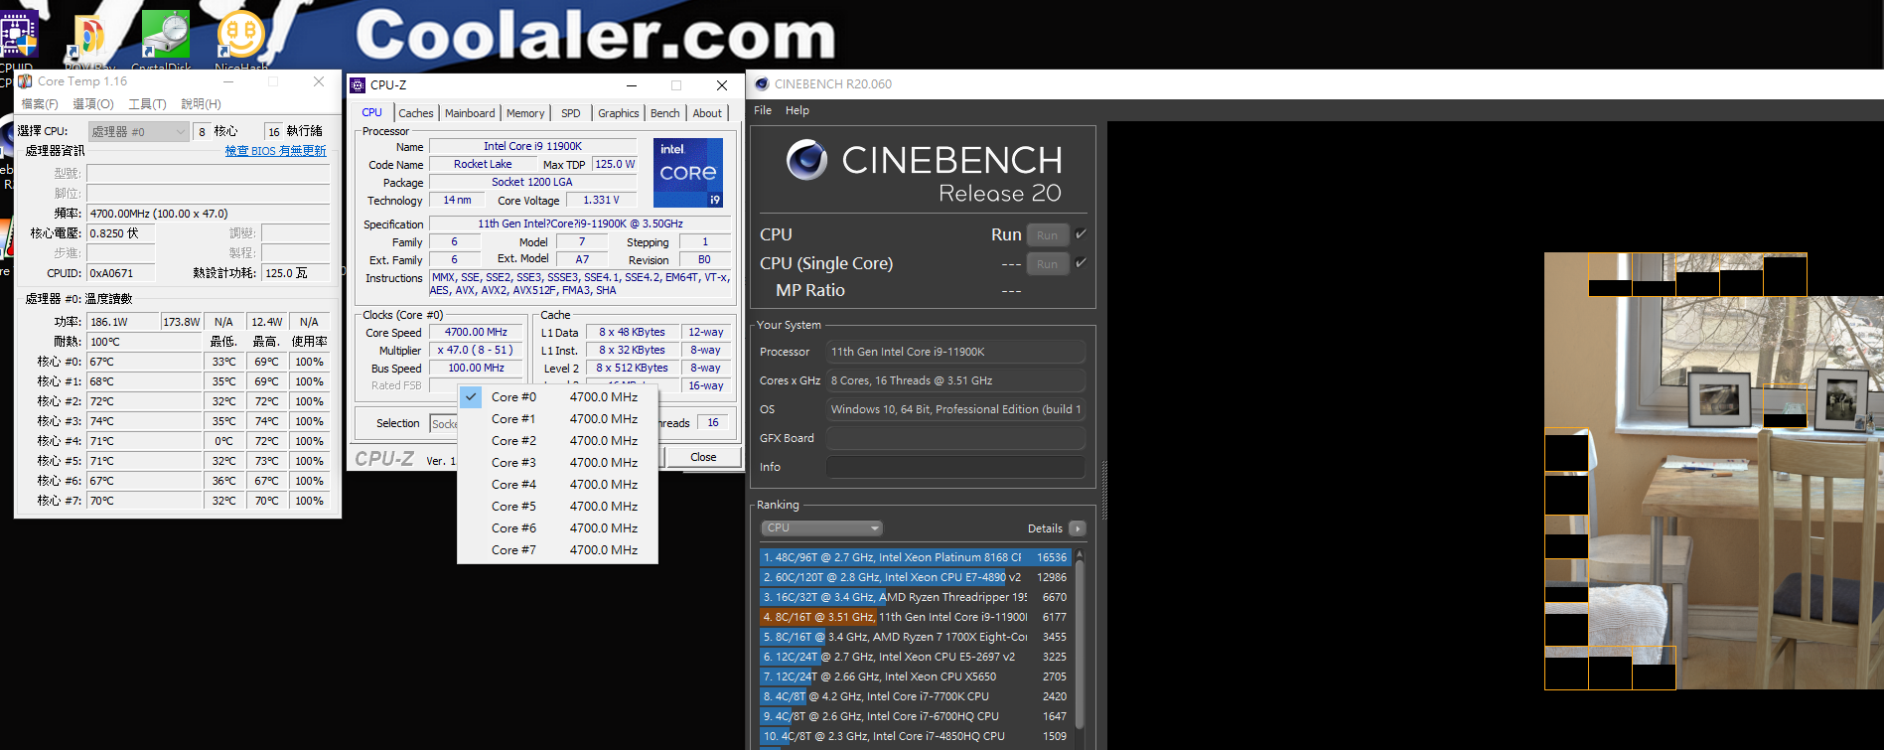The height and width of the screenshot is (750, 1884).
Task: Select the Xeon X5650 ranking row
Action: 915,676
